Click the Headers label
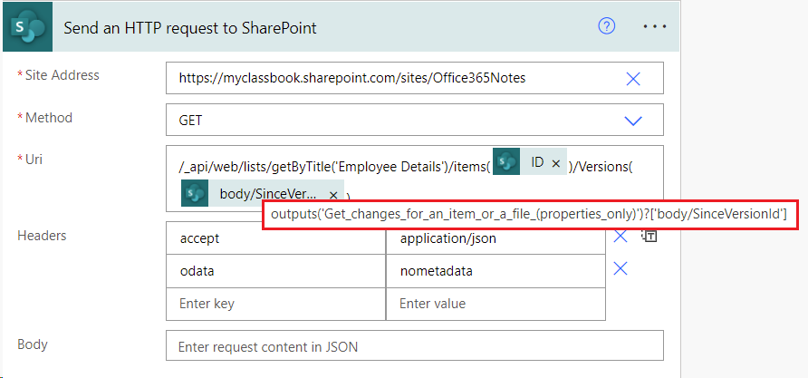Image resolution: width=808 pixels, height=378 pixels. [x=43, y=236]
